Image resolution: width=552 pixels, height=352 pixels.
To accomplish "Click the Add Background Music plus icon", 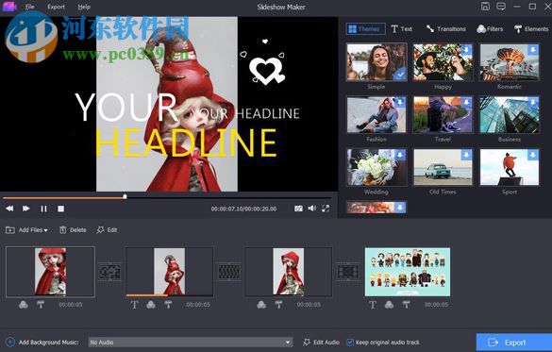I will 9,342.
